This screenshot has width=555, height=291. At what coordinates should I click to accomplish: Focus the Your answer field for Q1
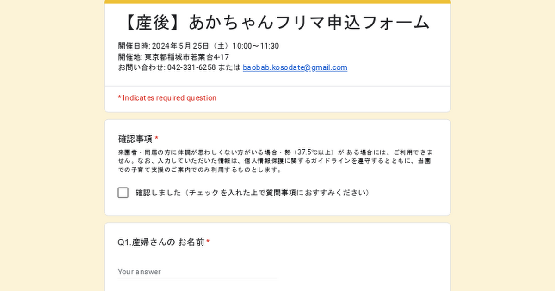[197, 272]
